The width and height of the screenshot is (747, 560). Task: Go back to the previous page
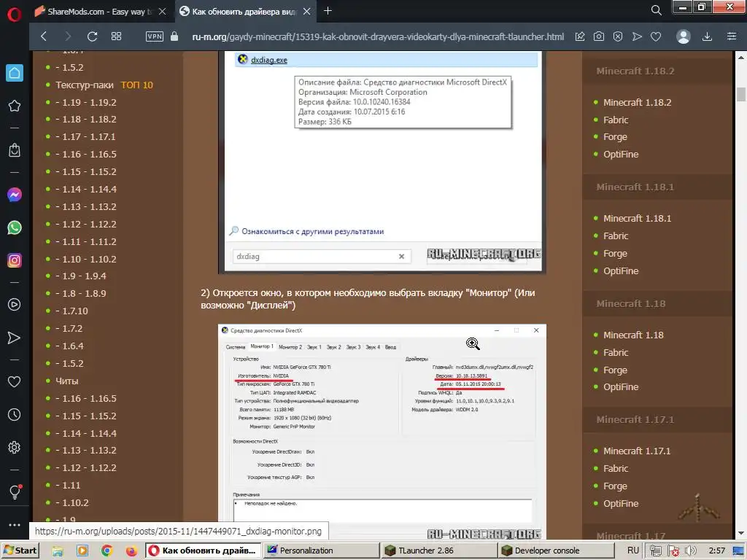[x=43, y=36]
